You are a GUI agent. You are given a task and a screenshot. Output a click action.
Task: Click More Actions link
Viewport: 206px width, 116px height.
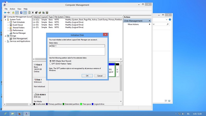[x=133, y=24]
